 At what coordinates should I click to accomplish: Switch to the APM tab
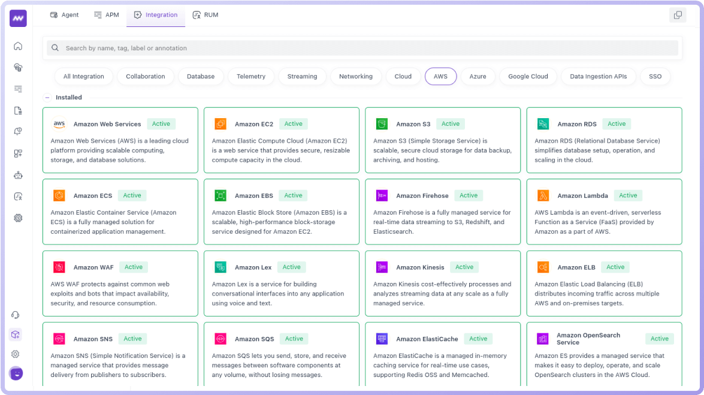point(107,15)
